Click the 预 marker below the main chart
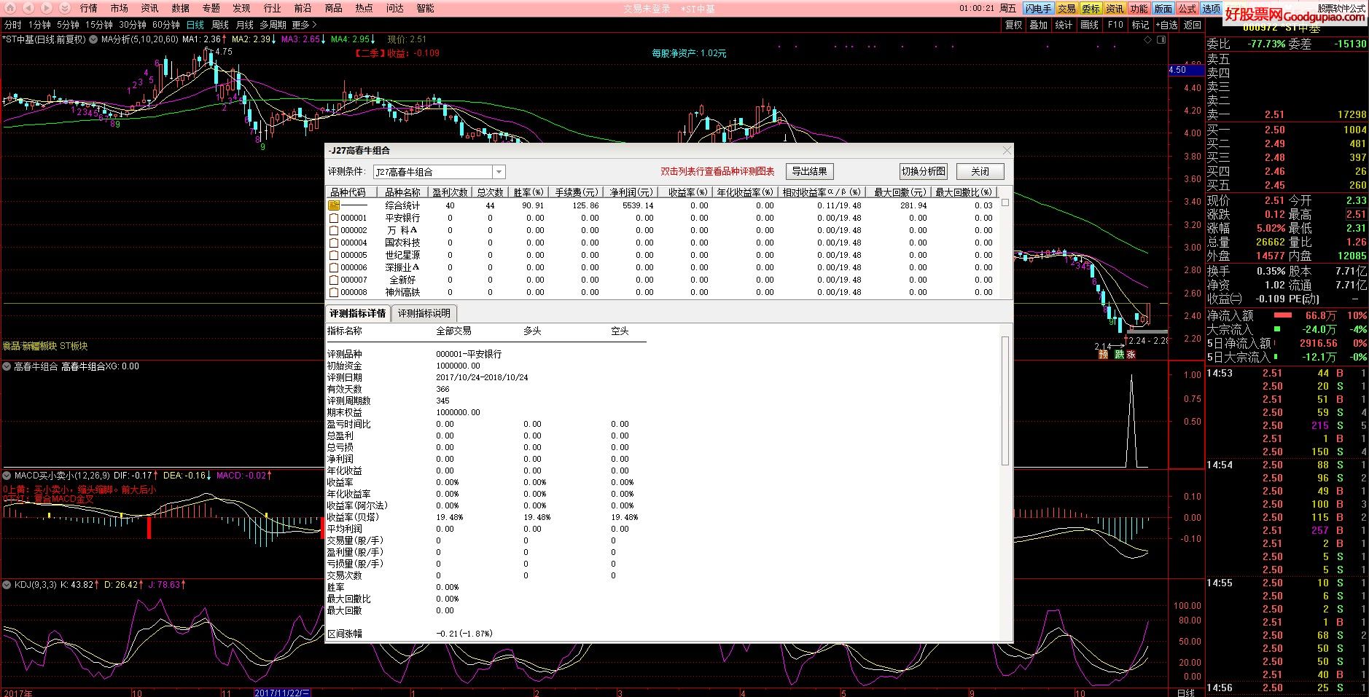The image size is (1369, 697). [1103, 355]
